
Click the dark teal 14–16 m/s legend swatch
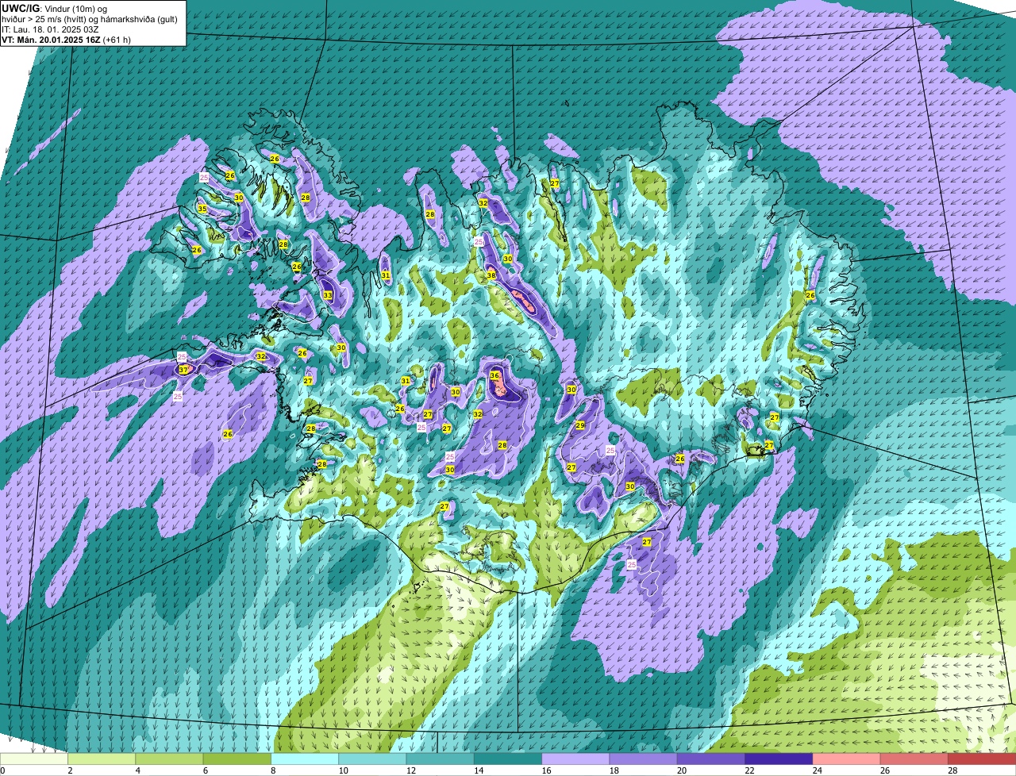coord(508,759)
